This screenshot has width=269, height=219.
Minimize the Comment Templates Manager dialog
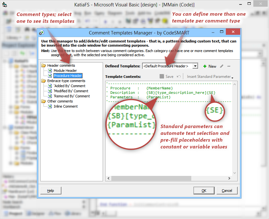tap(213, 32)
